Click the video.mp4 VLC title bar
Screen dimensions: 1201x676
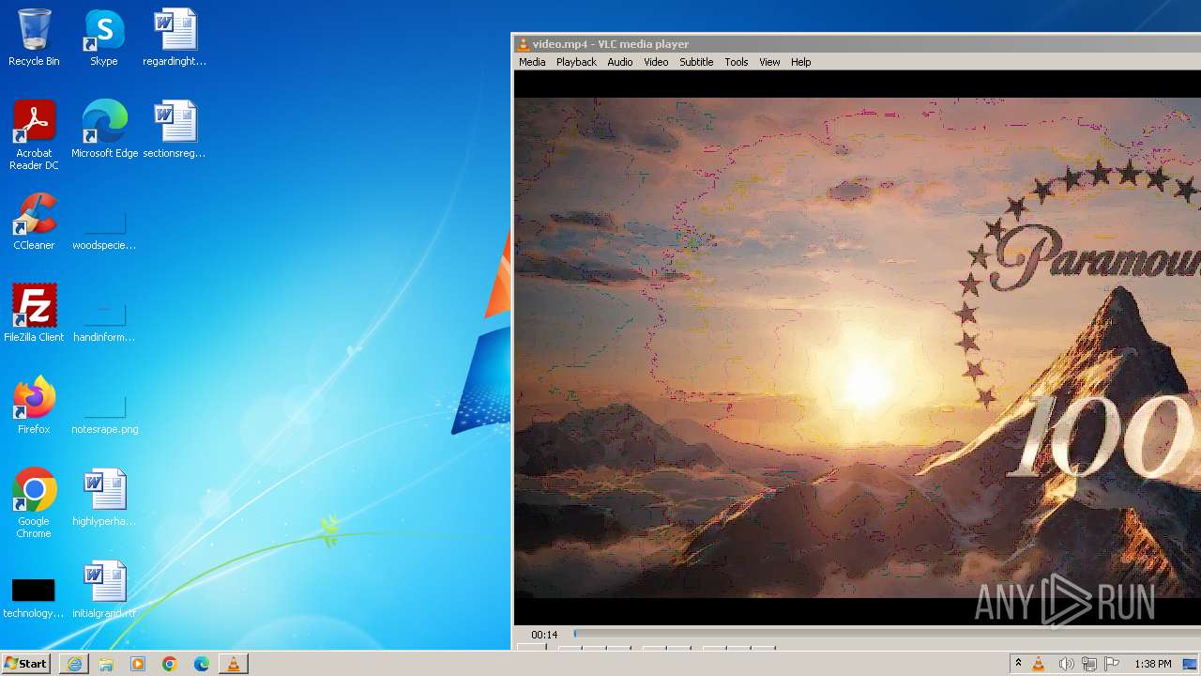(858, 44)
